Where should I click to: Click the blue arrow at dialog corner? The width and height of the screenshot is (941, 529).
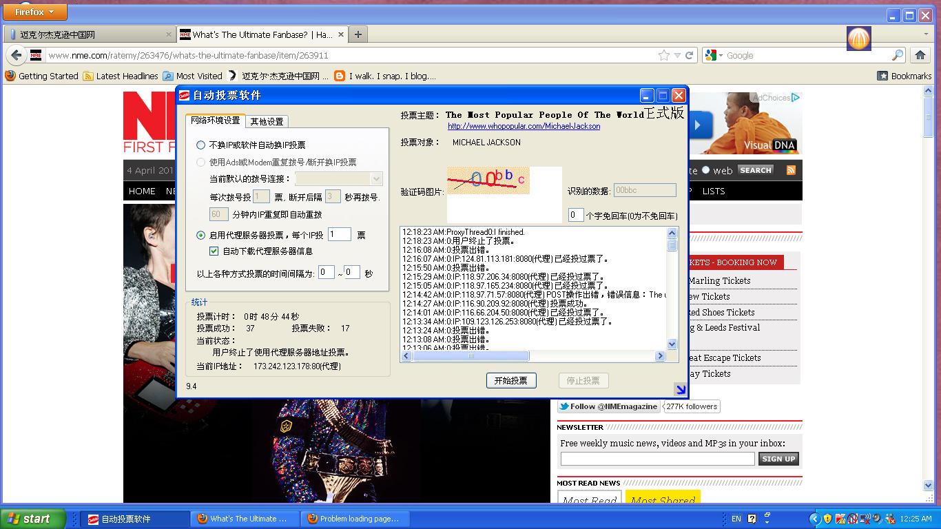[x=680, y=390]
